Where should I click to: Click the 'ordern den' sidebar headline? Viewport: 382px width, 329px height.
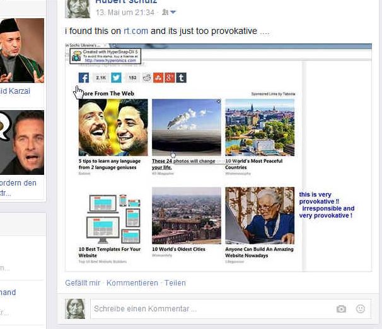point(18,183)
